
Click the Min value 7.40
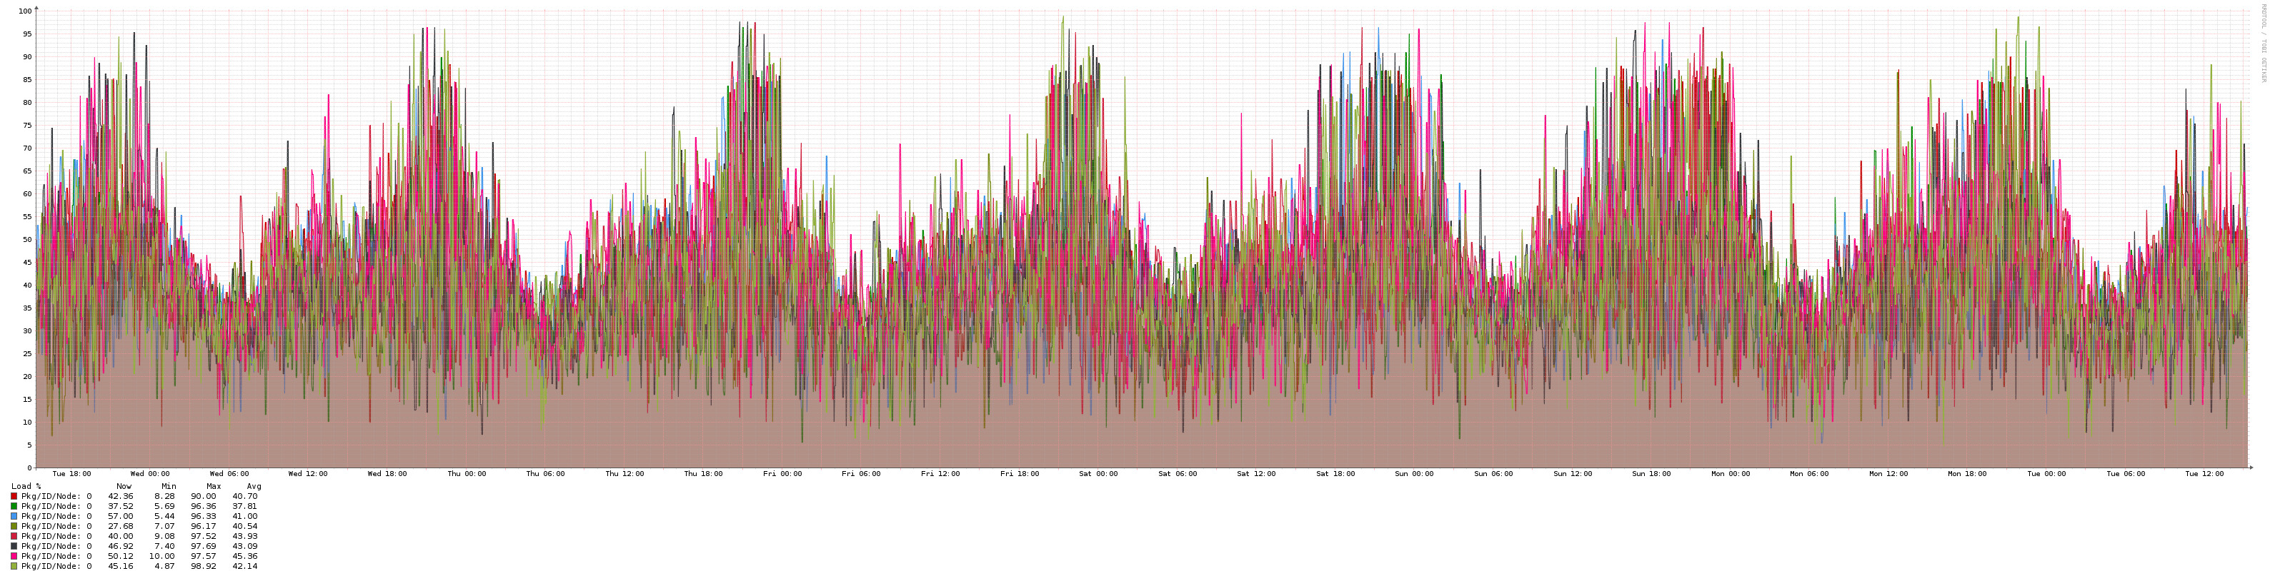pos(165,546)
